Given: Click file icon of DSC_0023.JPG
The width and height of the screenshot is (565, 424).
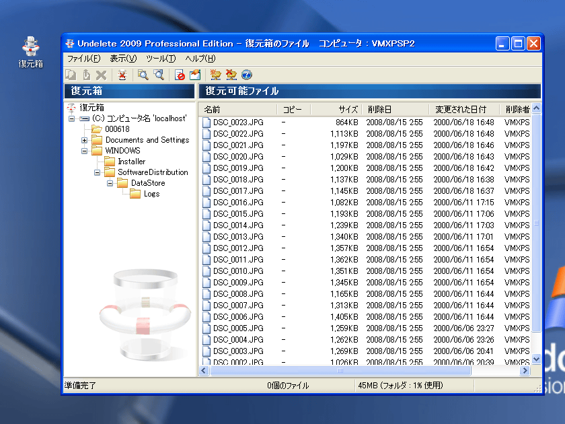Looking at the screenshot, I should coord(206,122).
